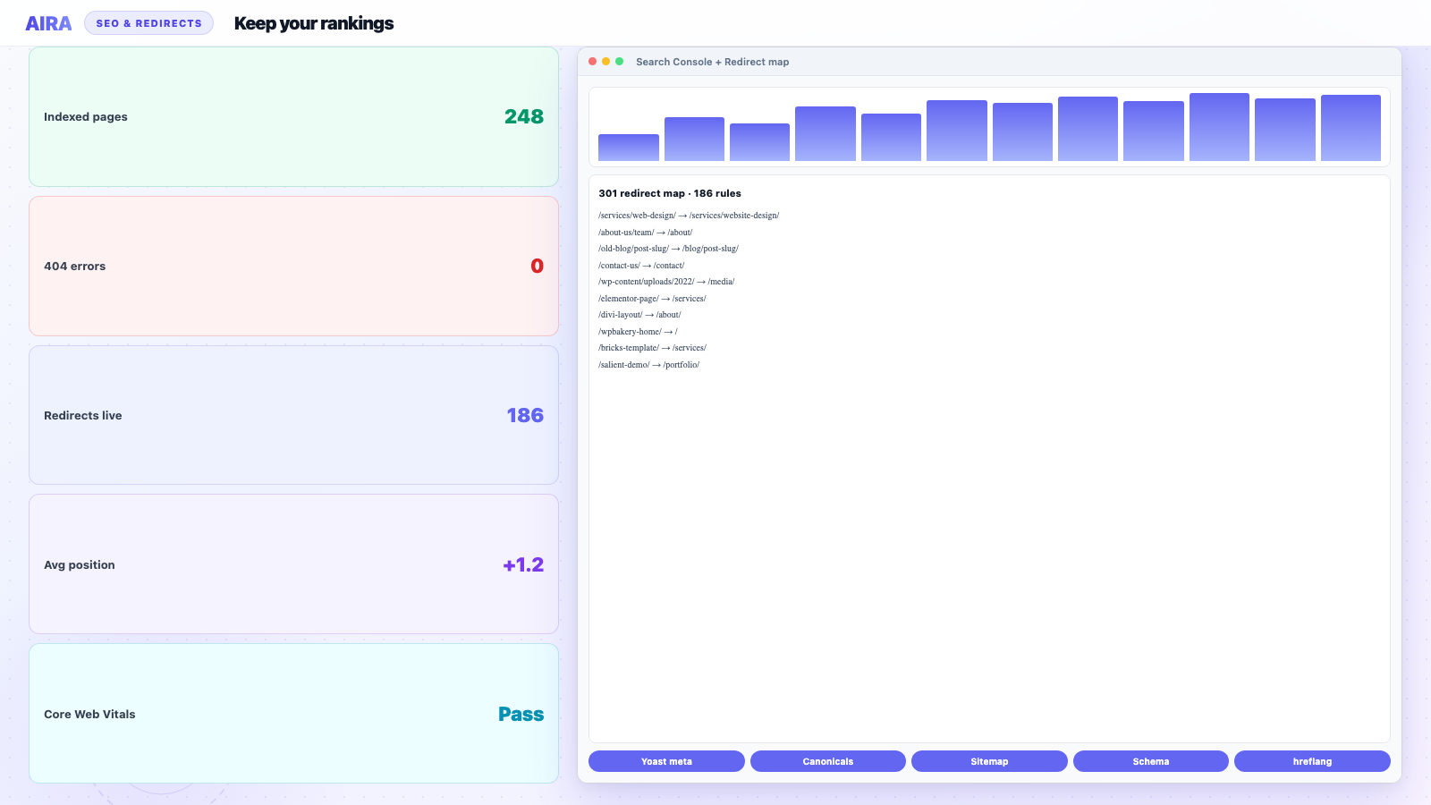Click the Yoast meta button
1431x805 pixels.
point(666,761)
